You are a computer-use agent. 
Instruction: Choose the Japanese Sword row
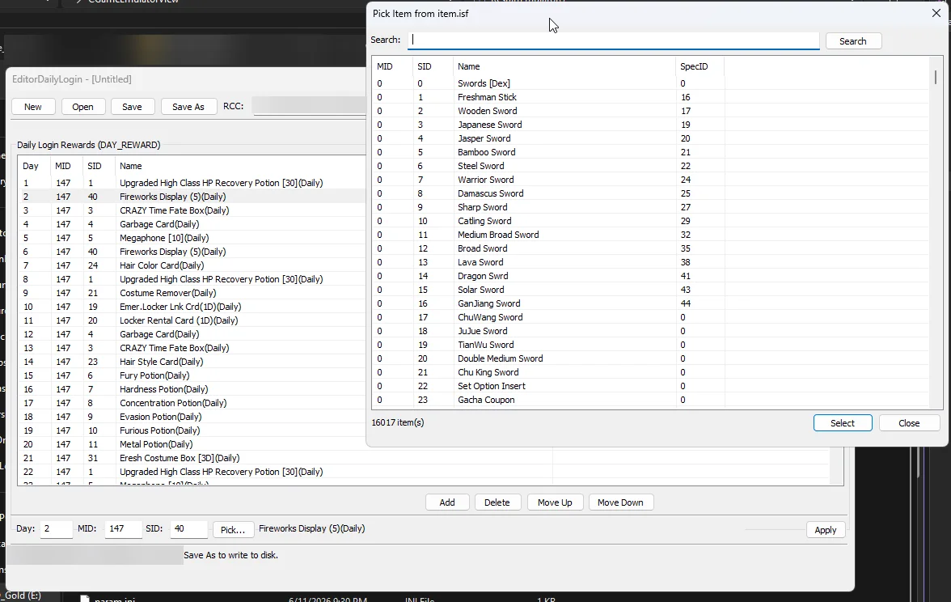pyautogui.click(x=650, y=125)
